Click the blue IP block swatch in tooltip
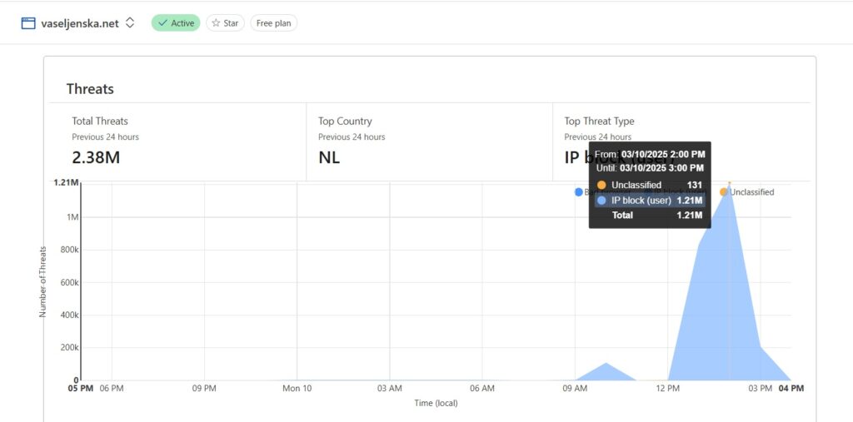This screenshot has width=853, height=422. tap(601, 201)
